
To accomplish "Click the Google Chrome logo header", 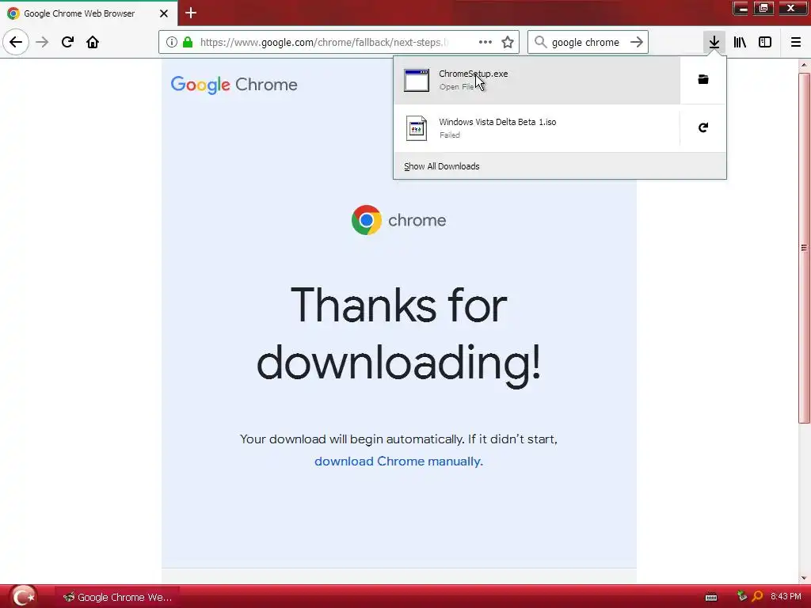I will 234,85.
